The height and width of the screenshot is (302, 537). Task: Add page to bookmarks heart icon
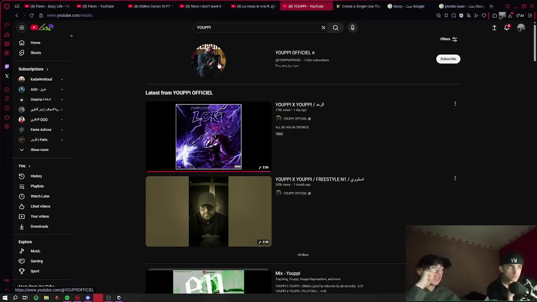(484, 16)
